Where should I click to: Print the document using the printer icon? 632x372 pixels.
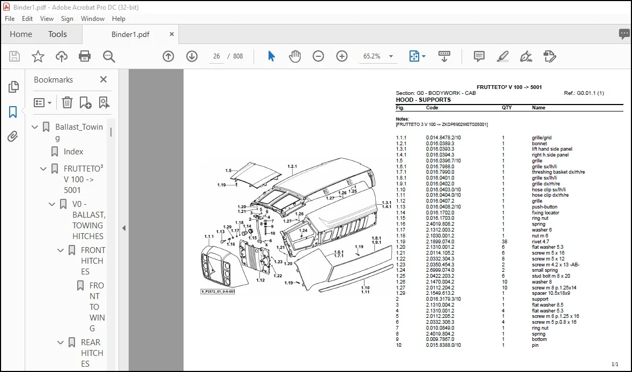(85, 56)
